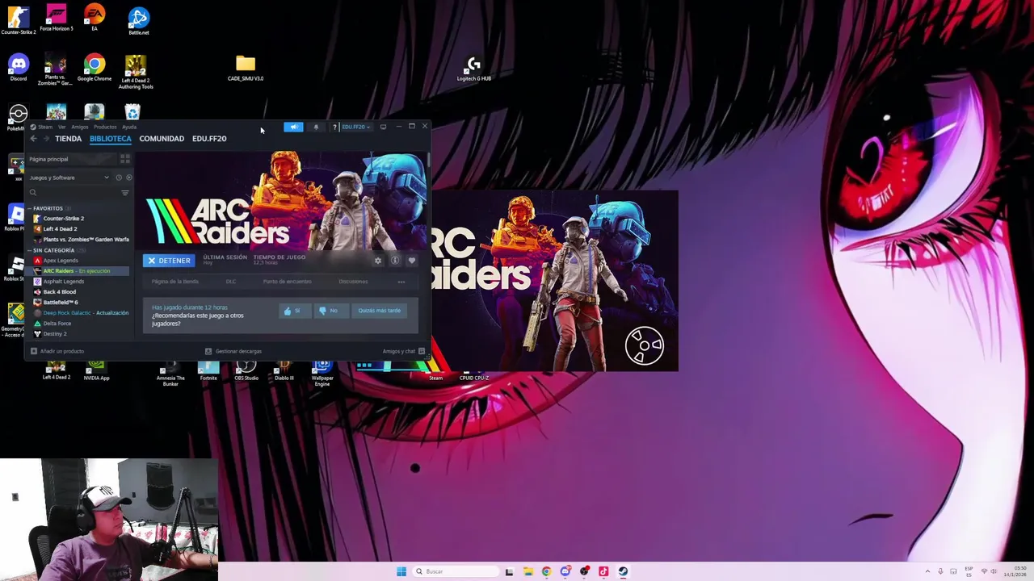Sort library by recent activity clock icon
Screen dimensions: 1034x581
coord(119,178)
